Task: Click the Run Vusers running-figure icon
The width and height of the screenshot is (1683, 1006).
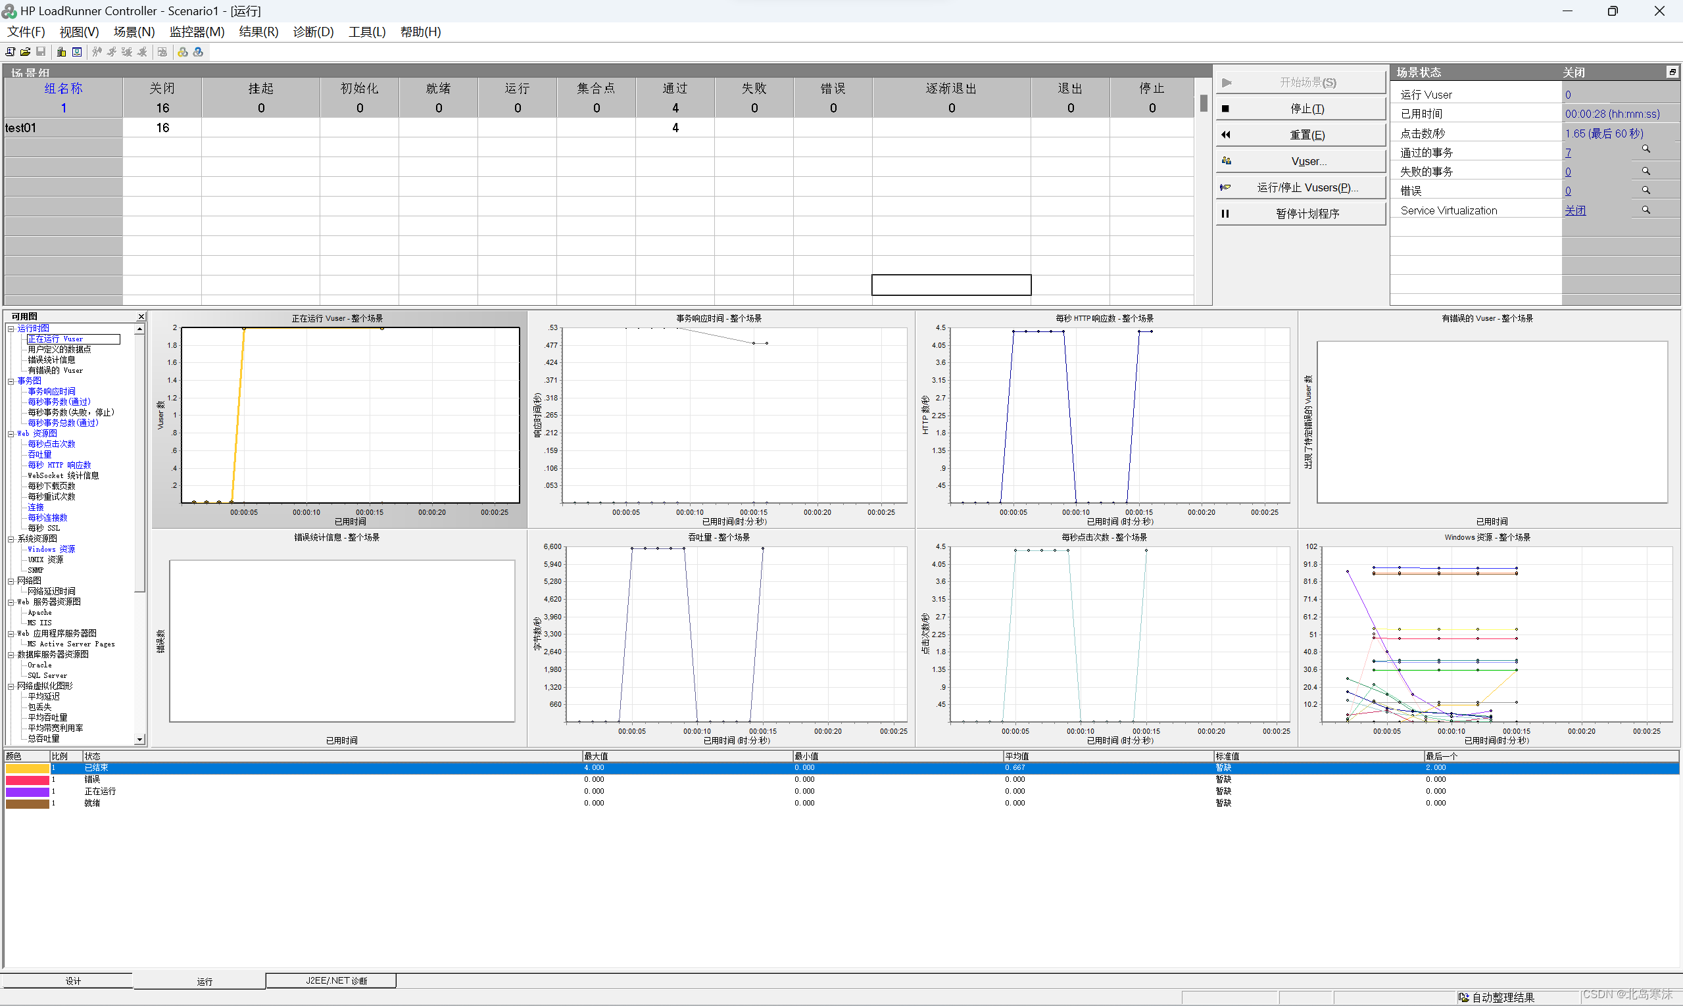Action: (112, 52)
